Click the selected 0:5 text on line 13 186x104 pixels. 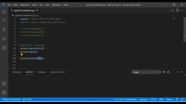click(40, 58)
